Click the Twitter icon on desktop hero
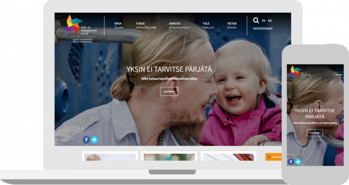 [94, 139]
